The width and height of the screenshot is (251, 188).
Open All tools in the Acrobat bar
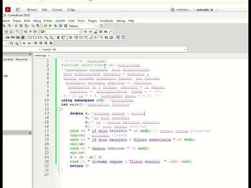pyautogui.click(x=32, y=10)
